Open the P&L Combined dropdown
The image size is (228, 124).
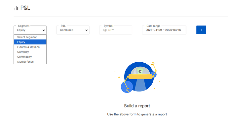[x=73, y=30]
